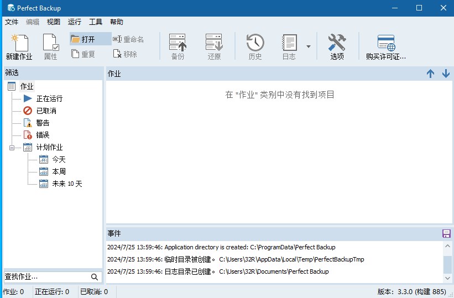
Task: Click the move job down arrow
Action: (446, 74)
